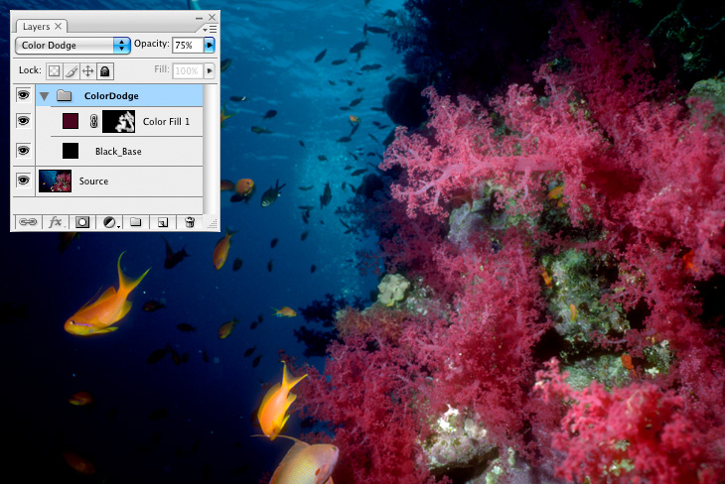Add a layer mask
Image resolution: width=725 pixels, height=484 pixels.
(x=82, y=222)
